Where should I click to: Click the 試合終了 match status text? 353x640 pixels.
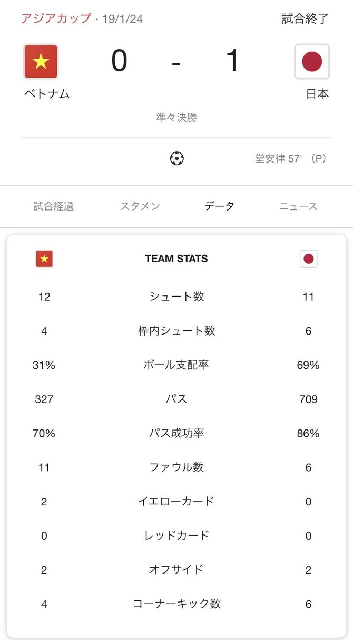point(305,18)
